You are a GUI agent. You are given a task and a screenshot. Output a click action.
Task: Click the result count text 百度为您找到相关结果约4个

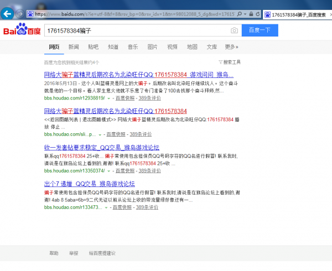[x=71, y=62]
